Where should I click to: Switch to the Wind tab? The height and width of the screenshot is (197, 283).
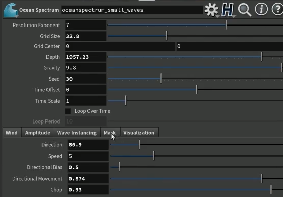pyautogui.click(x=12, y=133)
